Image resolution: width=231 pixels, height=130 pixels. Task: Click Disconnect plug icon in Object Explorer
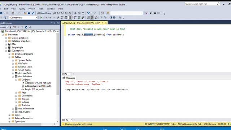coord(14,27)
